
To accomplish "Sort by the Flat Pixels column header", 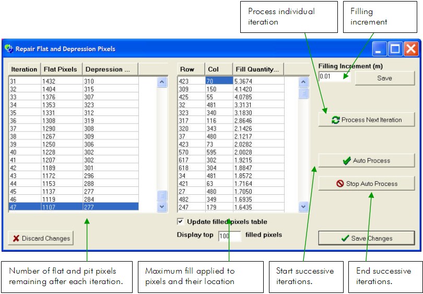I will tap(61, 69).
